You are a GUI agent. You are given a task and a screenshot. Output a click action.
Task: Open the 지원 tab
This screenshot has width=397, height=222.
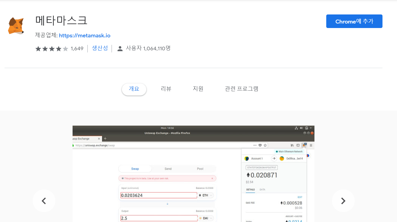click(x=198, y=89)
